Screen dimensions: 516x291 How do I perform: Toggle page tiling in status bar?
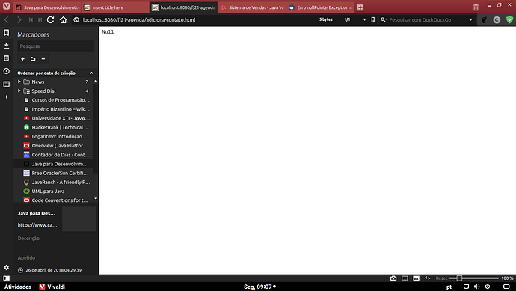pyautogui.click(x=405, y=278)
